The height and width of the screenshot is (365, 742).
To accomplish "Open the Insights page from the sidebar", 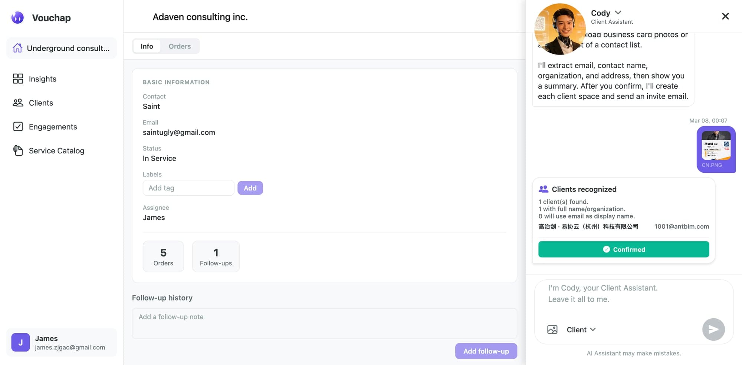I will tap(42, 79).
